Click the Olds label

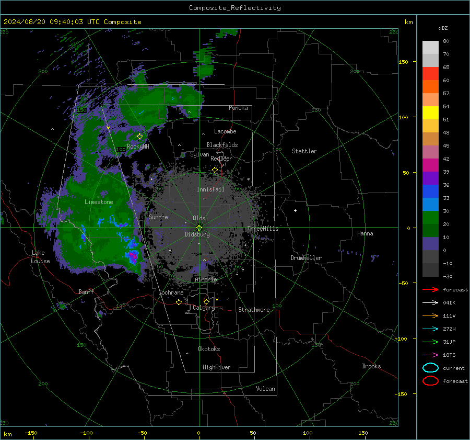[x=199, y=218]
